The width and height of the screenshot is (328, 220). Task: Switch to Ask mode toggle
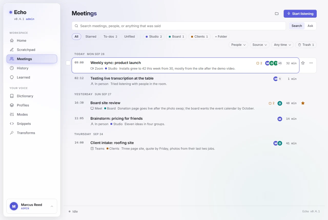(x=310, y=26)
